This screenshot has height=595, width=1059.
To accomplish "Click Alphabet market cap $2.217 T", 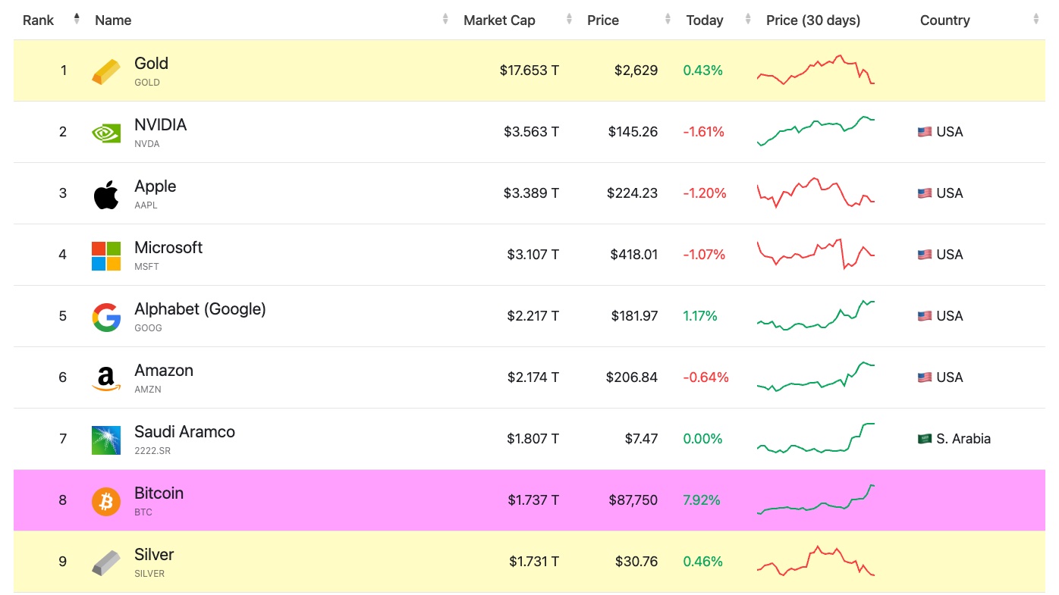I will pyautogui.click(x=533, y=316).
